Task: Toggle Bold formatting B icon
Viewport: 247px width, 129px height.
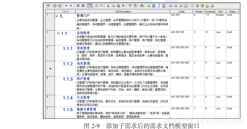Action: pyautogui.click(x=154, y=6)
